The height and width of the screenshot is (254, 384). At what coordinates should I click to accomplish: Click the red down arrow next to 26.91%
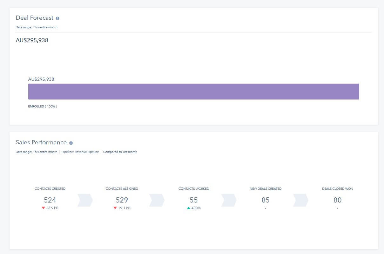43,208
